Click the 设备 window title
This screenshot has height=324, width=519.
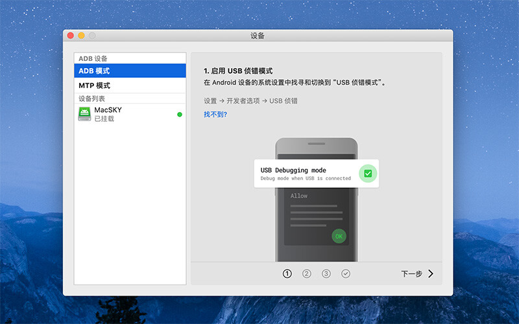coord(258,36)
